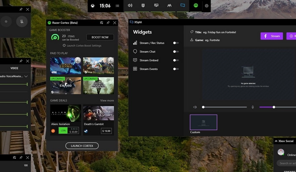The height and width of the screenshot is (172, 296).
Task: Click store icon under Alien: Isolation
Action: tap(53, 131)
